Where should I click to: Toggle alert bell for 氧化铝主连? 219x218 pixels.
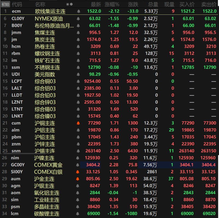tap(78, 193)
